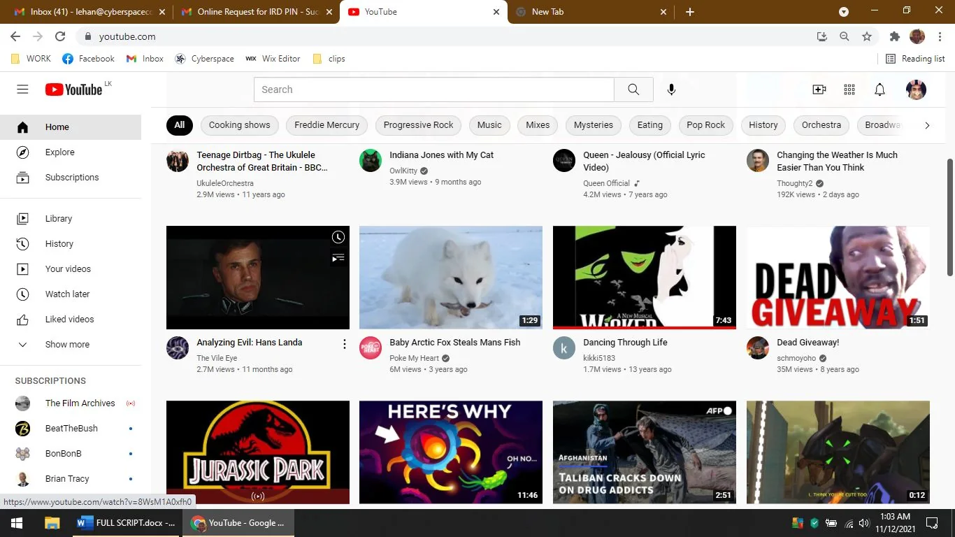This screenshot has height=537, width=955.
Task: Open Dead Giveaway video thumbnail
Action: coord(838,277)
